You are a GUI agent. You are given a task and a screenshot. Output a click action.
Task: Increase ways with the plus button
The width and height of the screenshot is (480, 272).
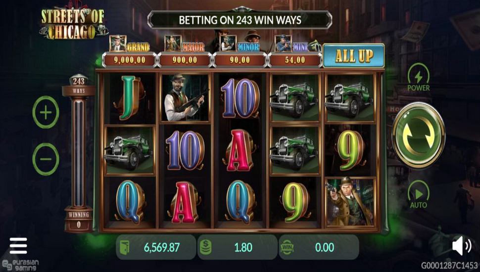click(x=46, y=113)
